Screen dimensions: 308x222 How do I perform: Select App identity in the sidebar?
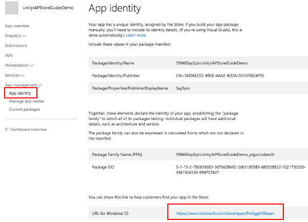20,93
